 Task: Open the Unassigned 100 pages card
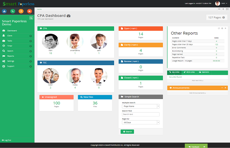pos(57,103)
